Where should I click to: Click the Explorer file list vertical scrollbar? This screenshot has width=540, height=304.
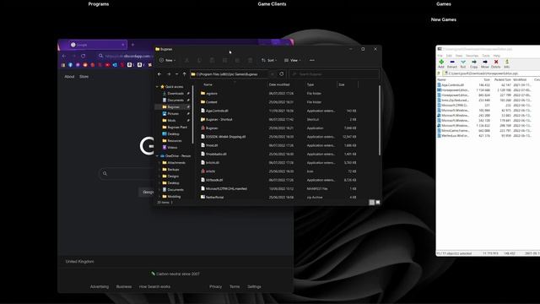pyautogui.click(x=380, y=121)
